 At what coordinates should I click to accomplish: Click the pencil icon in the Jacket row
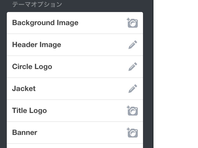(x=133, y=88)
